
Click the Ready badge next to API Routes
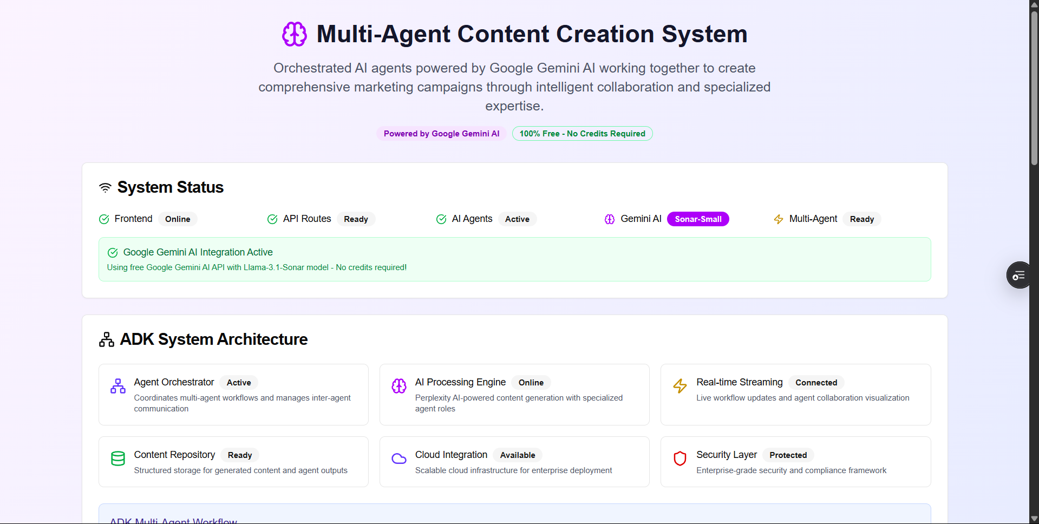tap(356, 219)
